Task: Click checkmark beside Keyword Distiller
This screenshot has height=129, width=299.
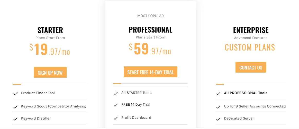Action: pyautogui.click(x=15, y=119)
